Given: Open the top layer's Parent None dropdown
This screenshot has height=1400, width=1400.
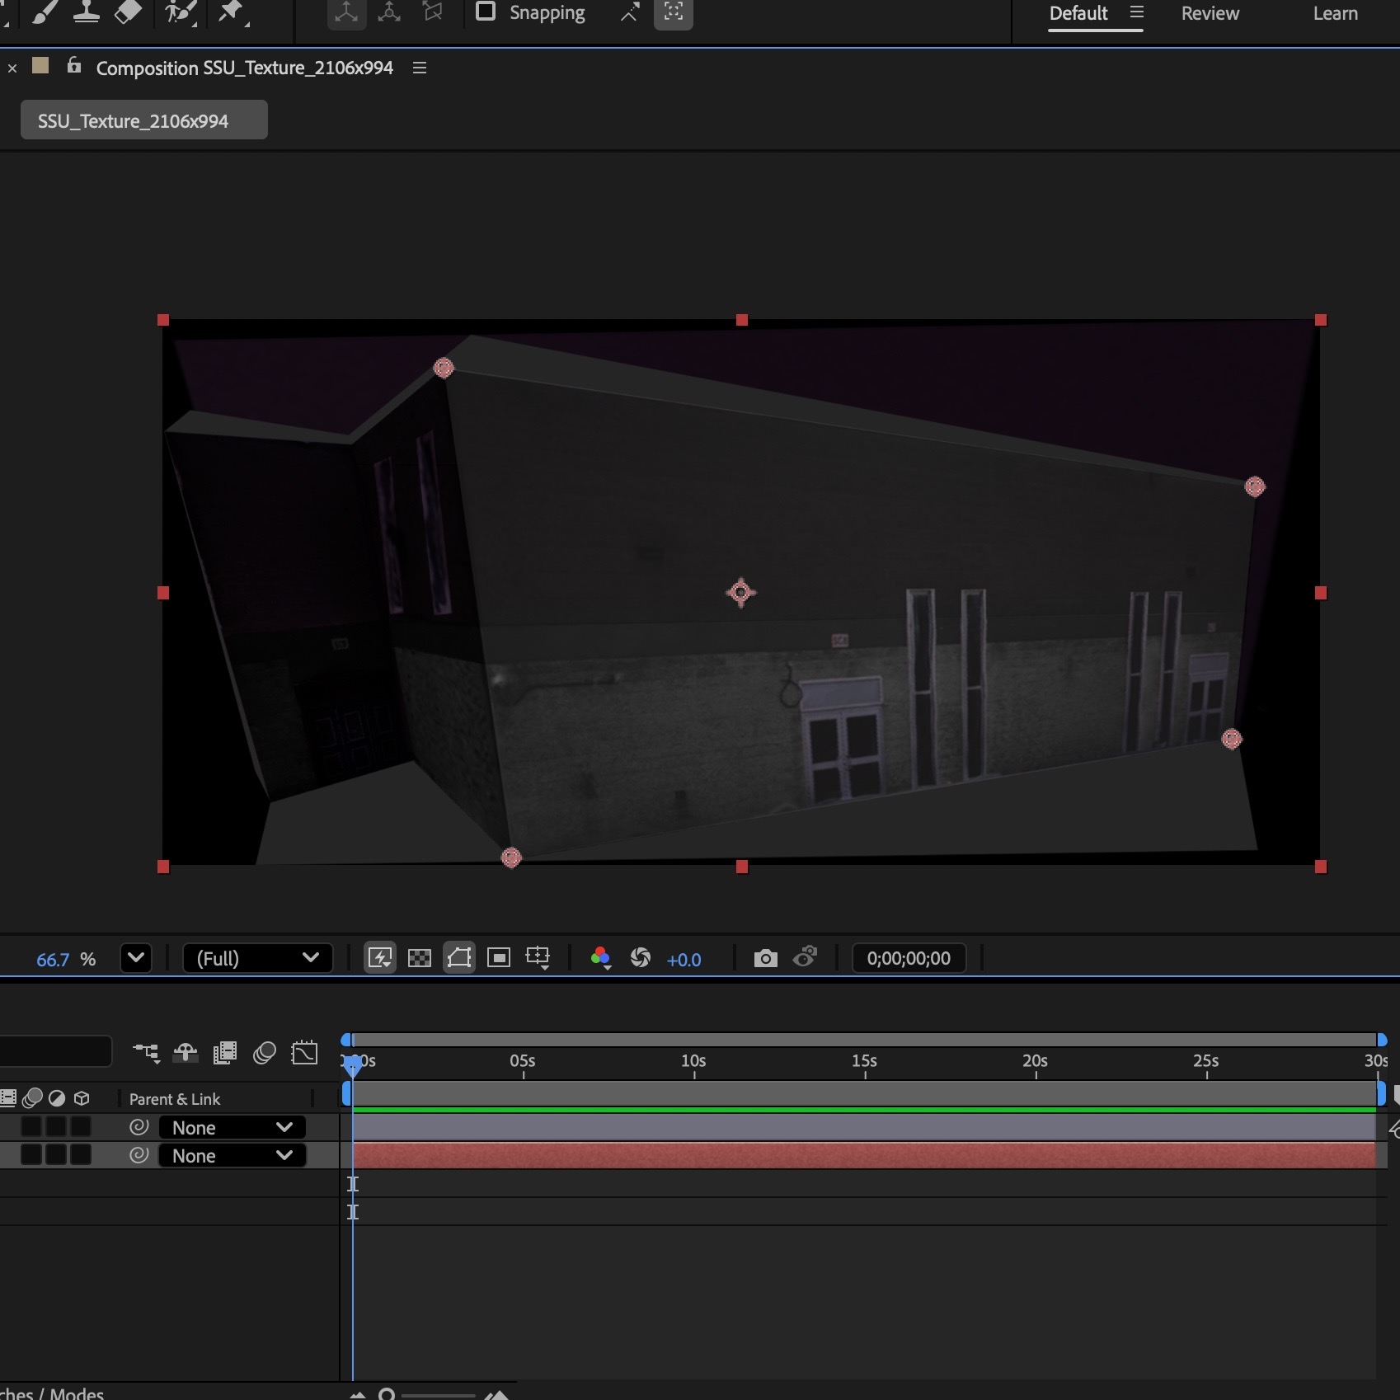Looking at the screenshot, I should pyautogui.click(x=231, y=1127).
